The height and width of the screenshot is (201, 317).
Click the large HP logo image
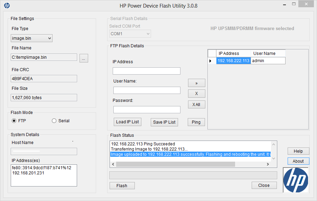click(x=296, y=180)
